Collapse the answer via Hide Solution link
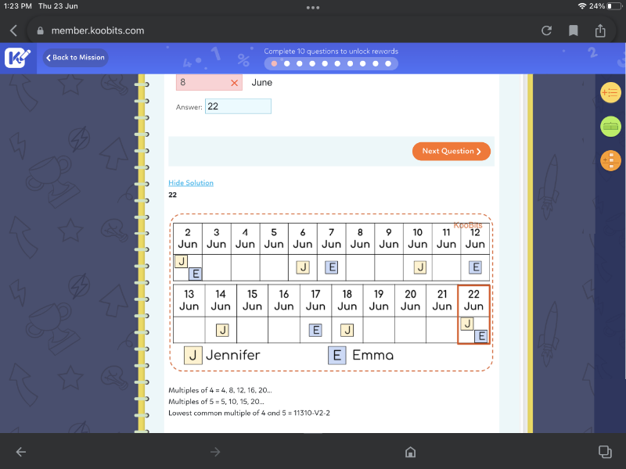The width and height of the screenshot is (626, 469). pyautogui.click(x=190, y=183)
